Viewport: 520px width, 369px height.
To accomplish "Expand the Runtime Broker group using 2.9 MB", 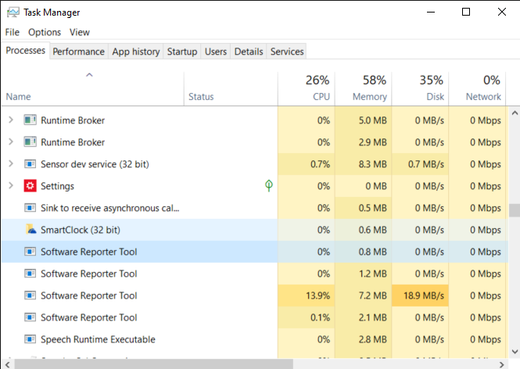I will [x=11, y=142].
